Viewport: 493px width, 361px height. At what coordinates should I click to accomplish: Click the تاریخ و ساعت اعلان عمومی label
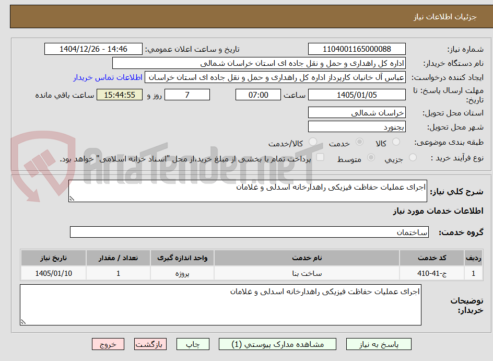click(192, 50)
